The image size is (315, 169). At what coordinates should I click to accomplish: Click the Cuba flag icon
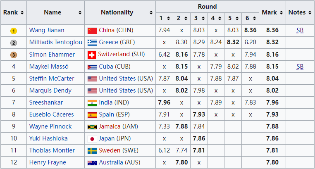(x=92, y=67)
